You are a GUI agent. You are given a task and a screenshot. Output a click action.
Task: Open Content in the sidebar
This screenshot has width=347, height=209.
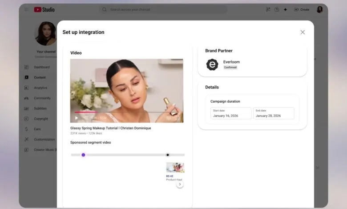pyautogui.click(x=40, y=77)
